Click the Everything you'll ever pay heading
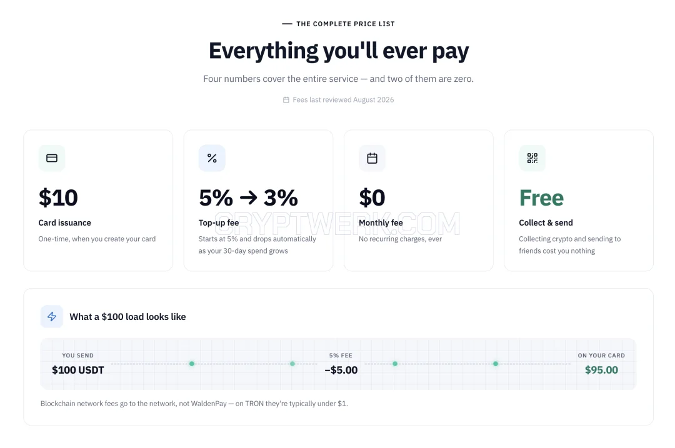675x448 pixels. [338, 51]
